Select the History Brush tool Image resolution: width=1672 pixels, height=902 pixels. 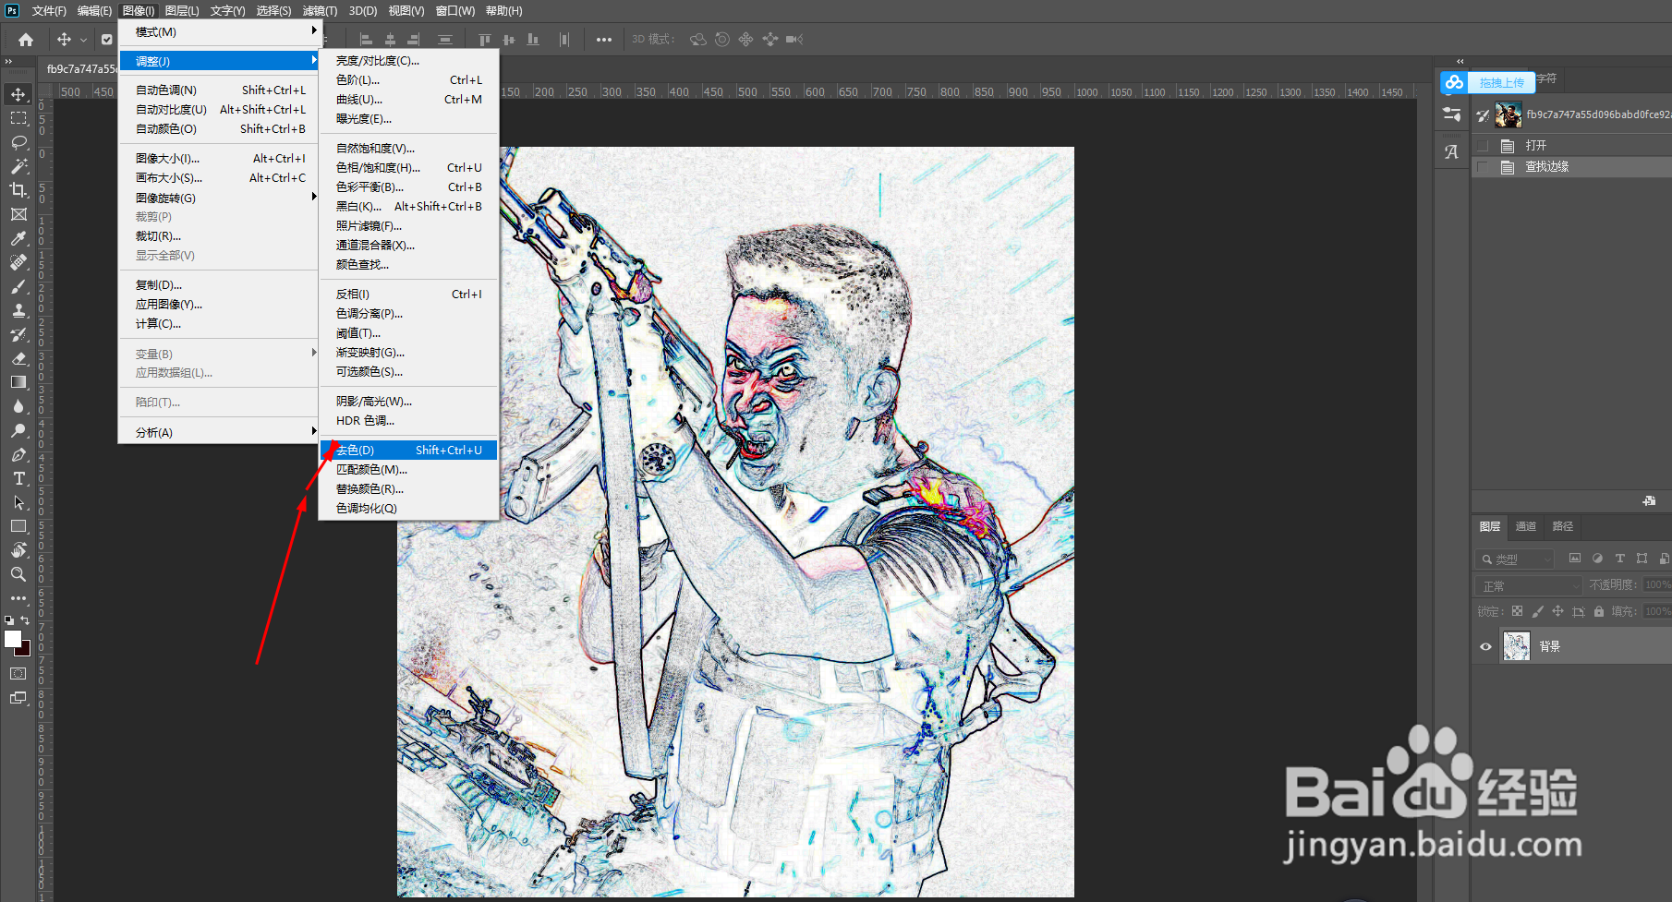pos(18,334)
